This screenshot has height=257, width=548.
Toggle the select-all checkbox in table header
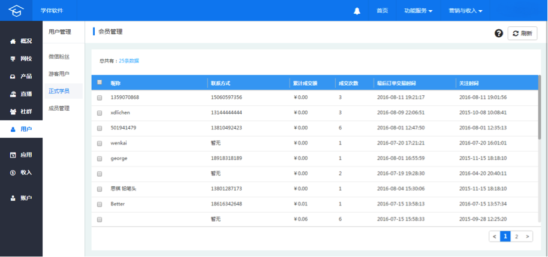[100, 83]
